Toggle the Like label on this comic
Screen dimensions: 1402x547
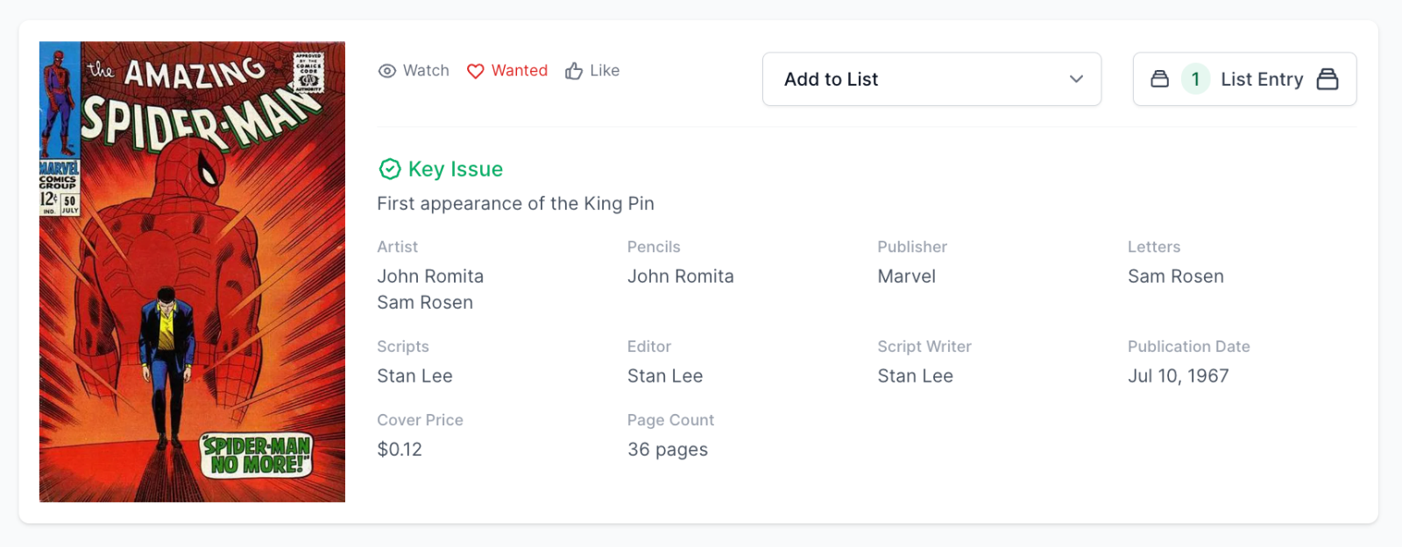click(x=605, y=71)
